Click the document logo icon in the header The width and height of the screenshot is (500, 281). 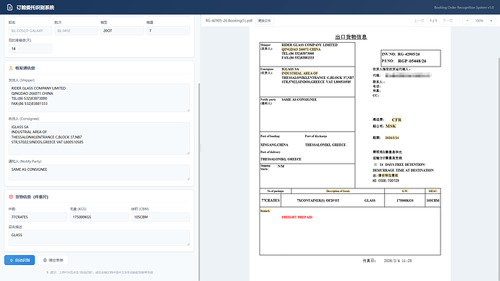10,7
